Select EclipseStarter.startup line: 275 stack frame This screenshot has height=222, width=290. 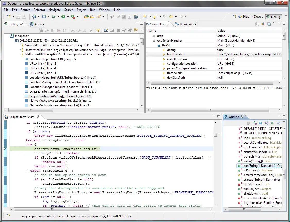pos(63,91)
